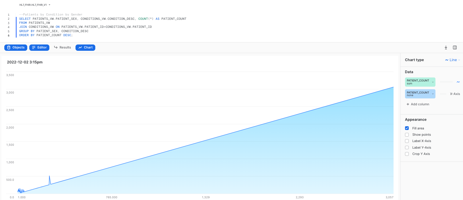463x200 pixels.
Task: Click the plus icon next to Add column
Action: (408, 104)
